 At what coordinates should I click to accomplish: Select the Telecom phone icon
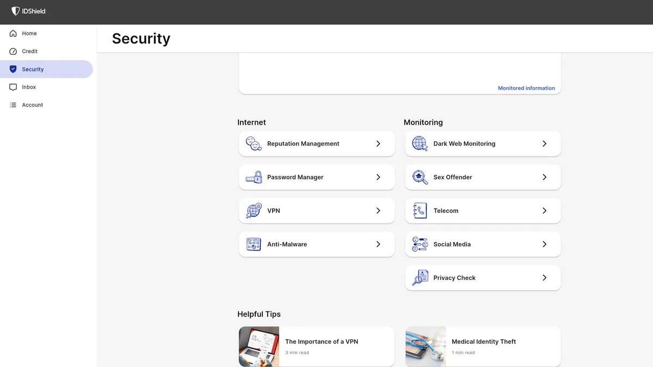point(419,210)
